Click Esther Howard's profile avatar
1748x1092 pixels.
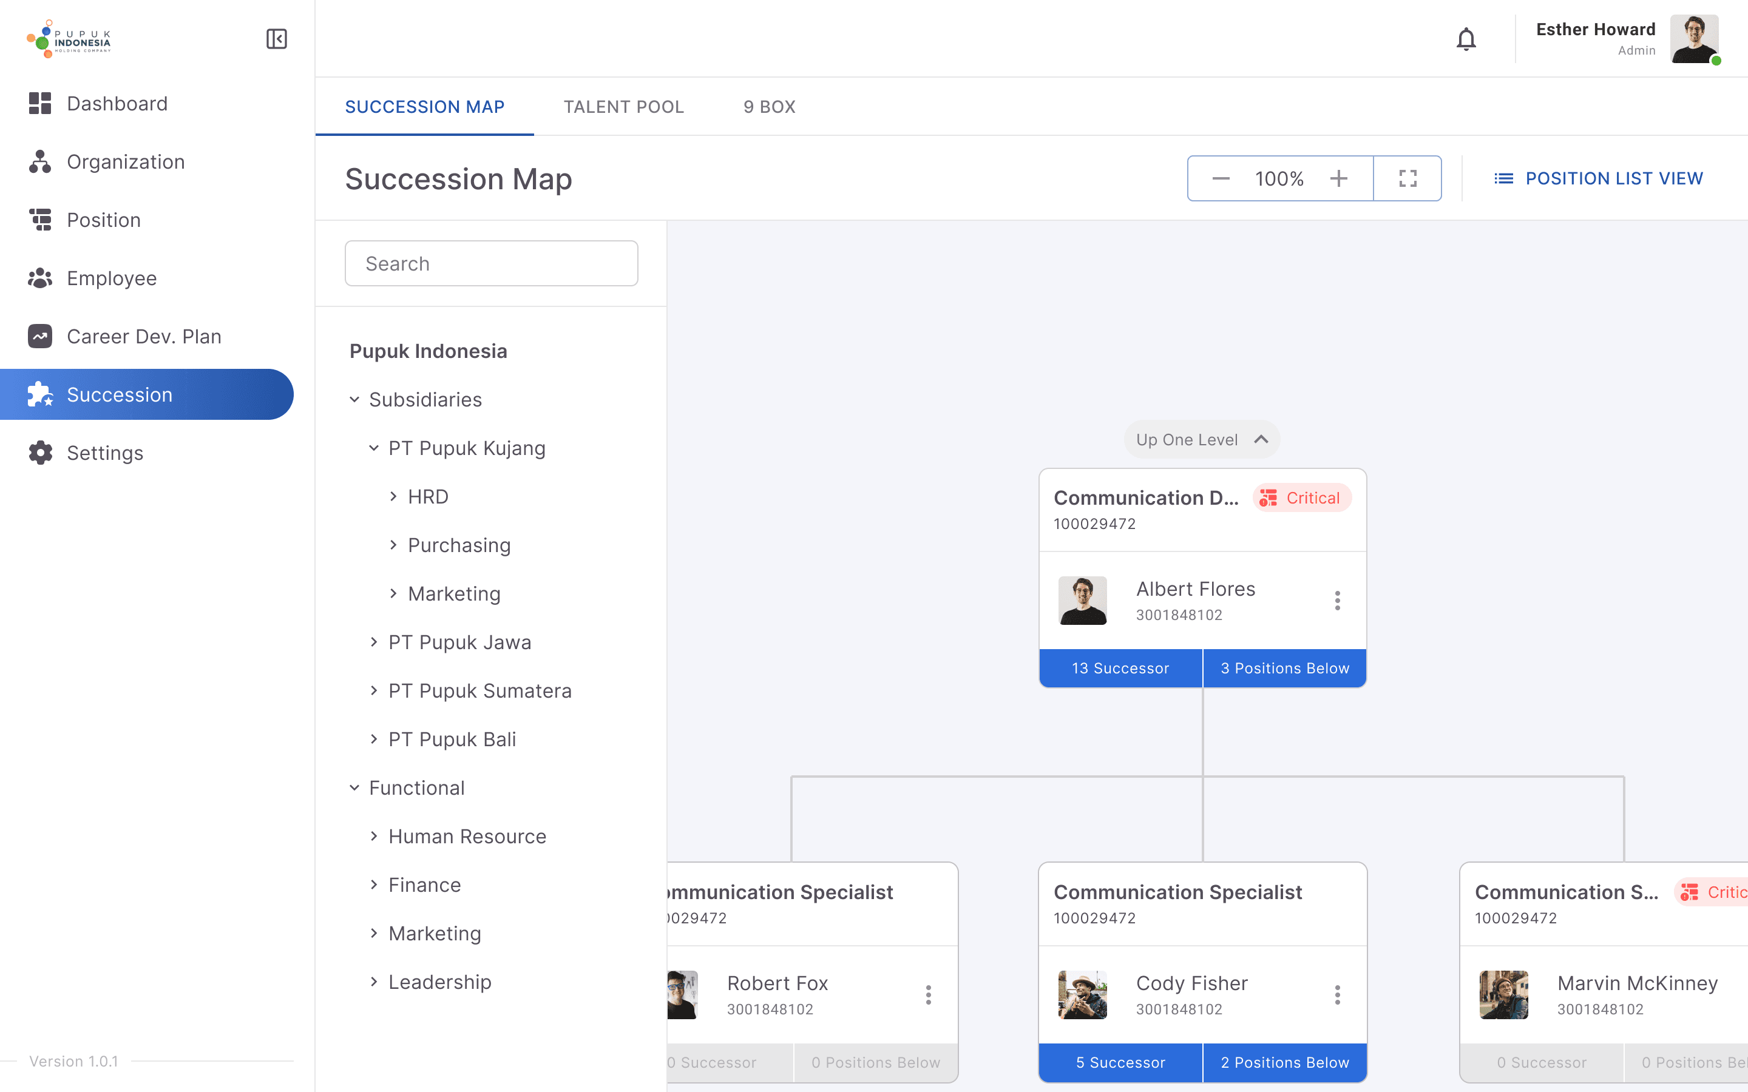coord(1693,39)
